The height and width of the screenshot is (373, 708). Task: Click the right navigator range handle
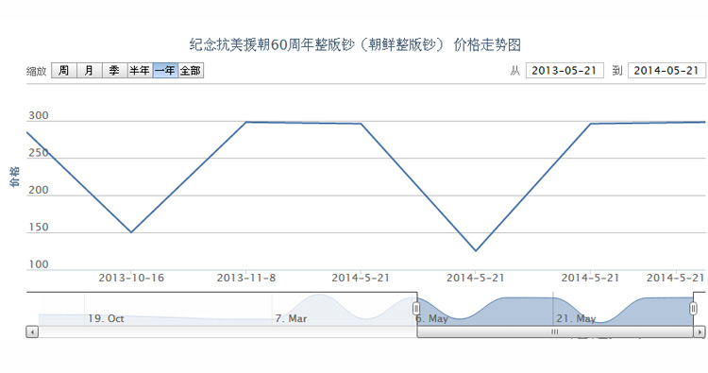(693, 309)
